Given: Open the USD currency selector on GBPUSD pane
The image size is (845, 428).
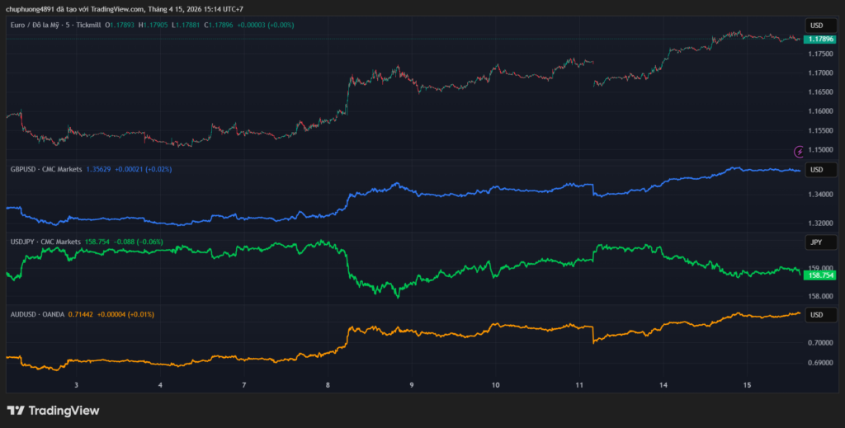Looking at the screenshot, I should tap(817, 170).
